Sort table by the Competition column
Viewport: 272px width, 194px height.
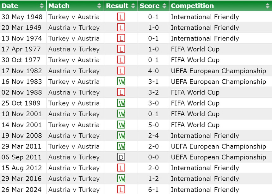[x=220, y=6]
